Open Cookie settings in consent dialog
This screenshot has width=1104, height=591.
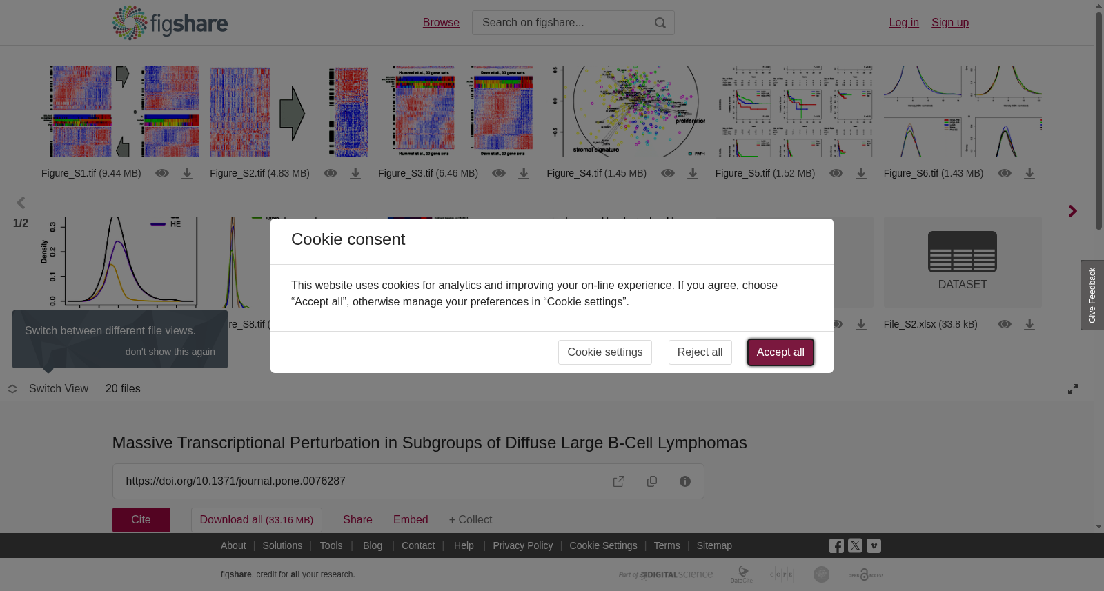[605, 352]
